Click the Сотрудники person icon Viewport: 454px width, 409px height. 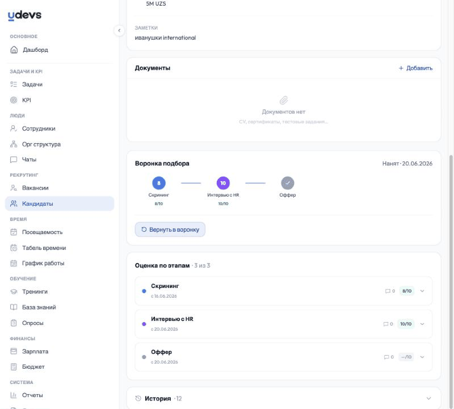pyautogui.click(x=14, y=128)
